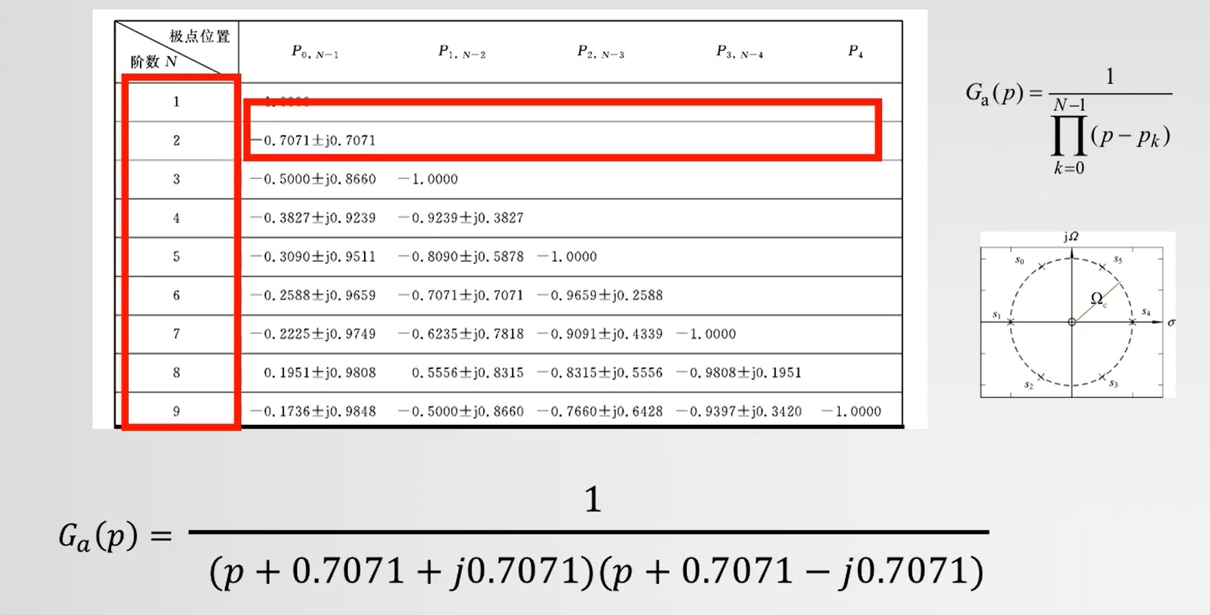1210x615 pixels.
Task: Click order number 4 in the table
Action: point(176,218)
